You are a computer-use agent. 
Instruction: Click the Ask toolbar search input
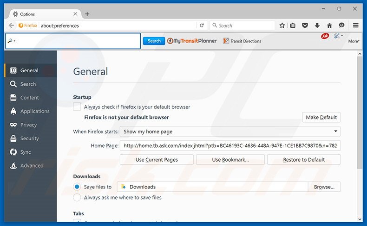click(x=73, y=41)
